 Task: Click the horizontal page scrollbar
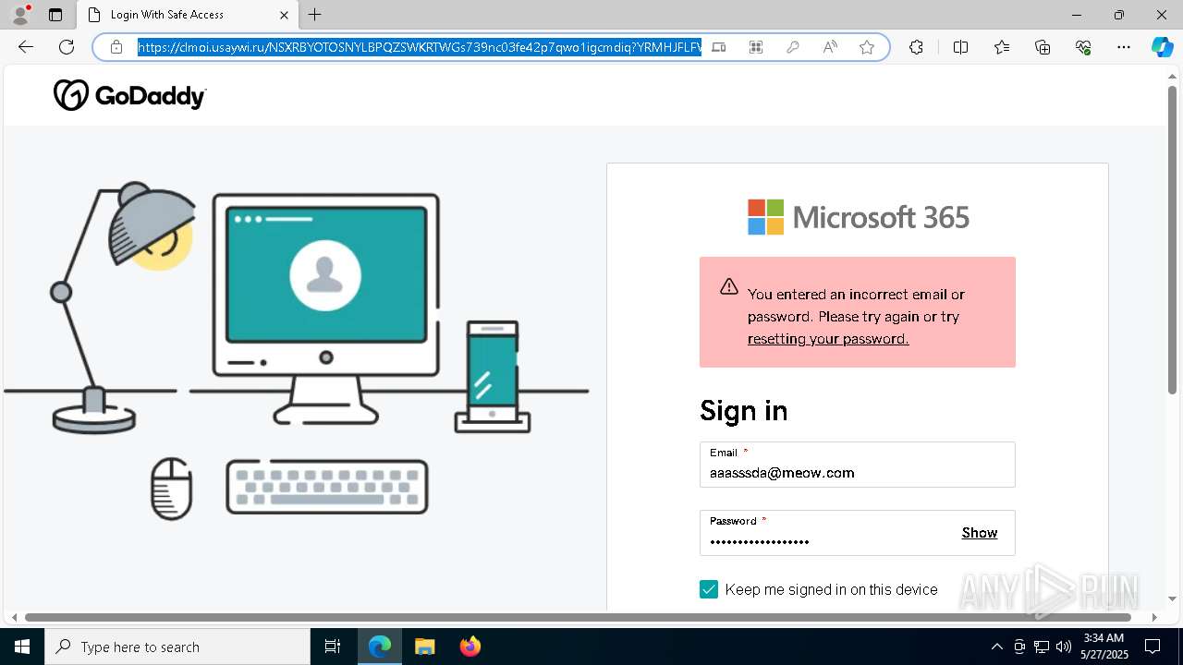click(x=579, y=617)
